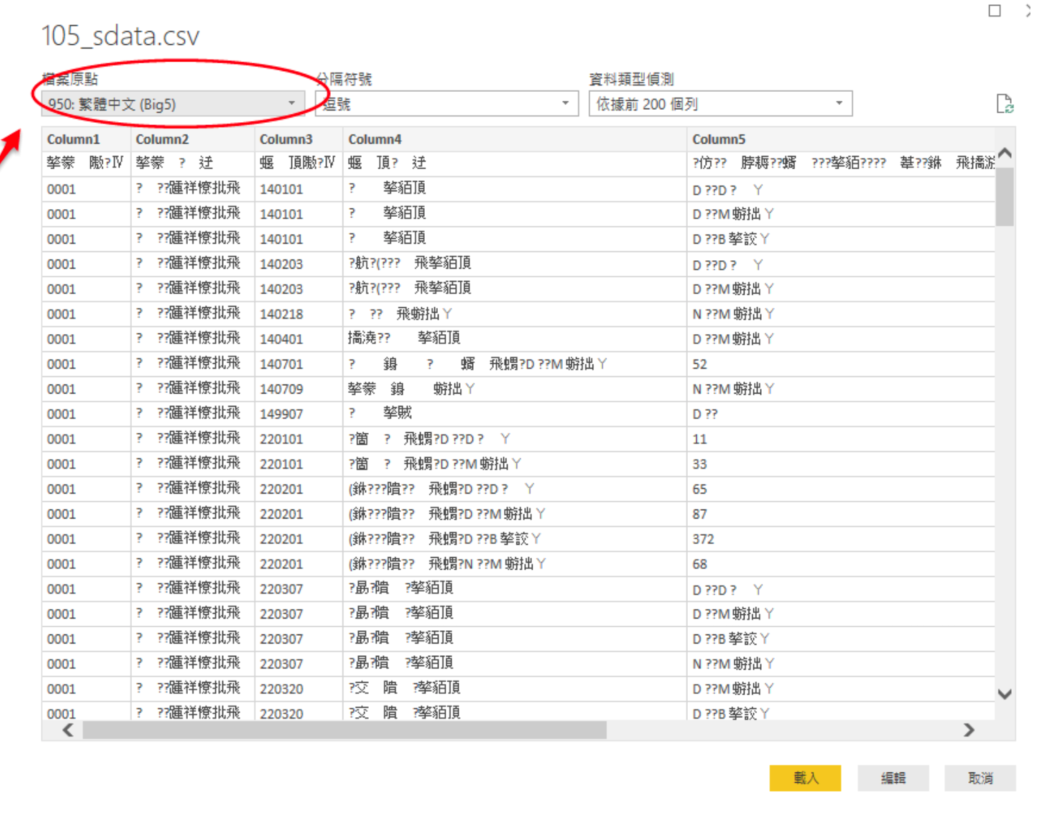This screenshot has height=816, width=1047.
Task: Click the cell with value 140701
Action: pyautogui.click(x=298, y=364)
